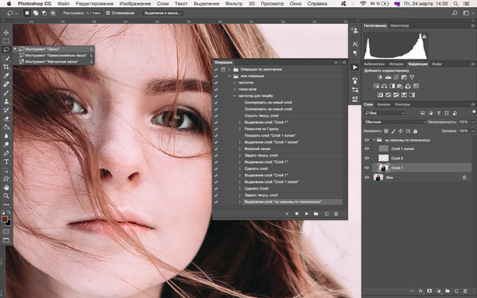Add a Hue/Saturation adjustment
This screenshot has width=477, height=298.
point(376,86)
